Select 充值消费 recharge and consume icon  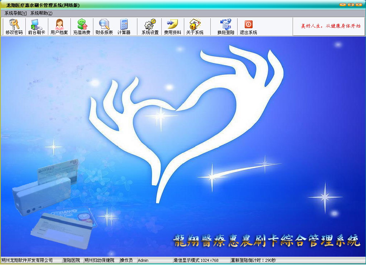coord(82,27)
